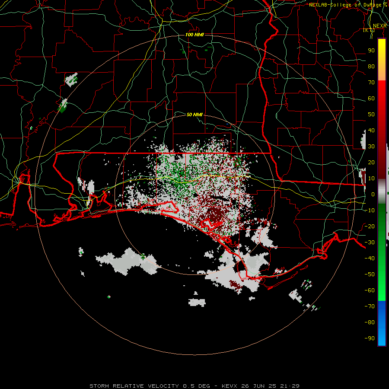
Task: Click the bright red segment of color bar
Action: (382, 93)
